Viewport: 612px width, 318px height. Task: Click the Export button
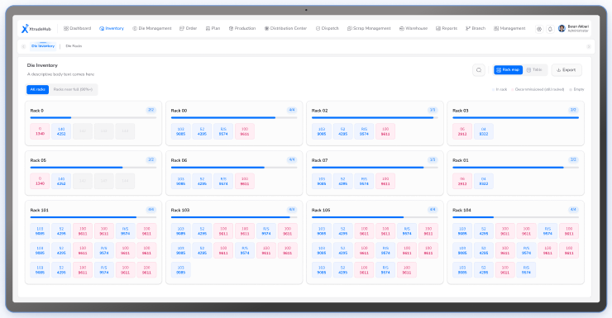[567, 70]
